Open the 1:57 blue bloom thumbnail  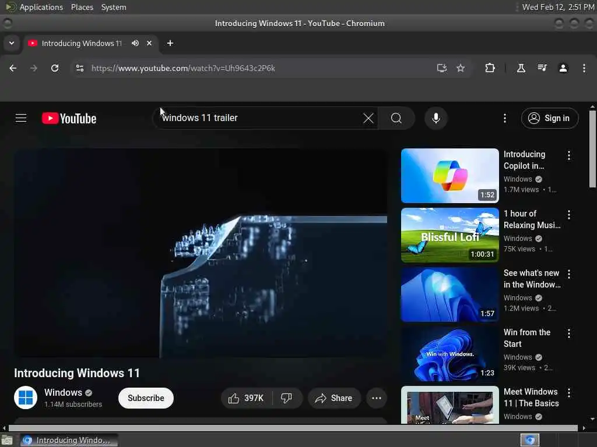click(x=449, y=294)
